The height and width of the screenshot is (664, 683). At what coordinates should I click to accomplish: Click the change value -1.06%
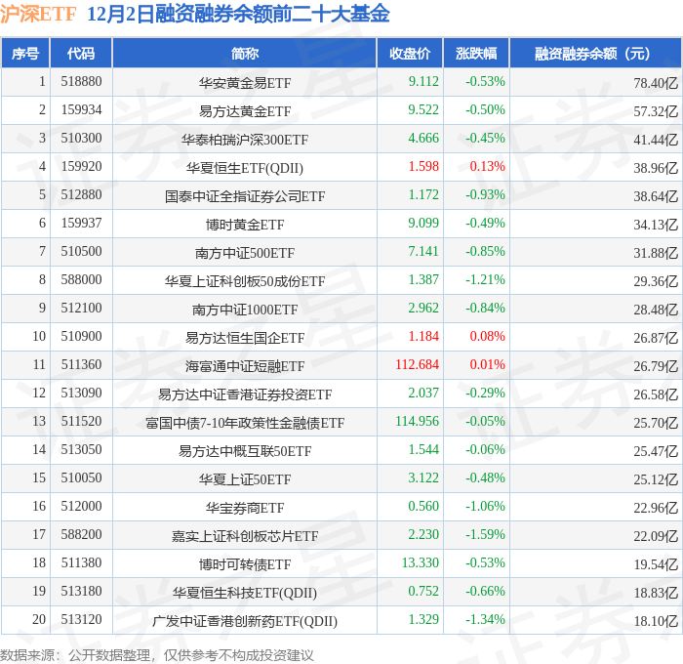pos(485,507)
